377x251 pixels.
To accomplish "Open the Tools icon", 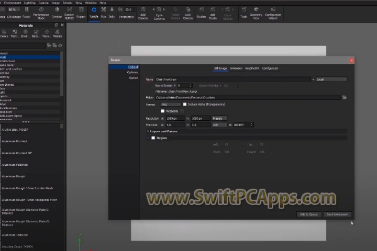I will pyautogui.click(x=244, y=9).
